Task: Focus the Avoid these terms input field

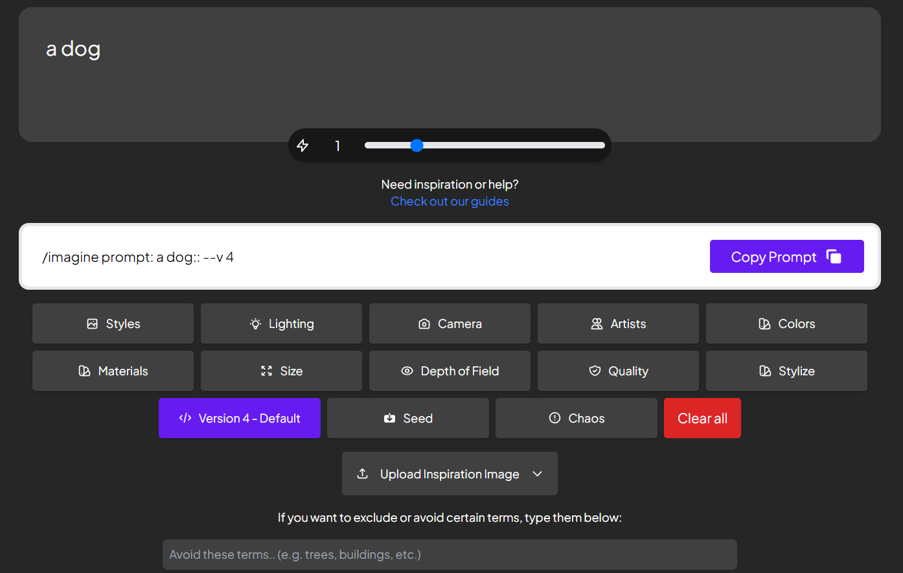Action: [x=450, y=554]
